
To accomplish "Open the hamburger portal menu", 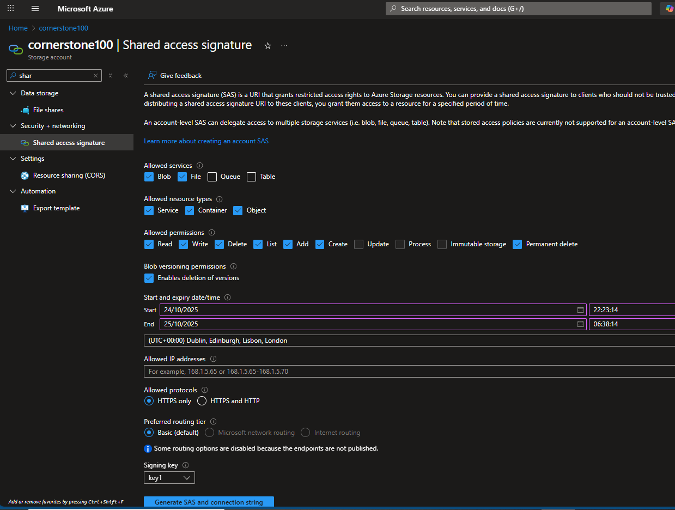I will (35, 9).
